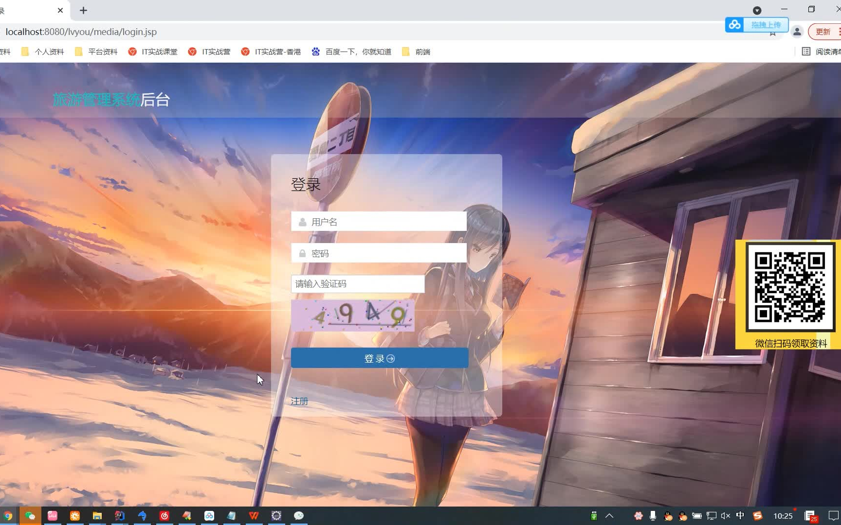Image resolution: width=841 pixels, height=525 pixels.
Task: Click the battery power tray icon
Action: [697, 516]
